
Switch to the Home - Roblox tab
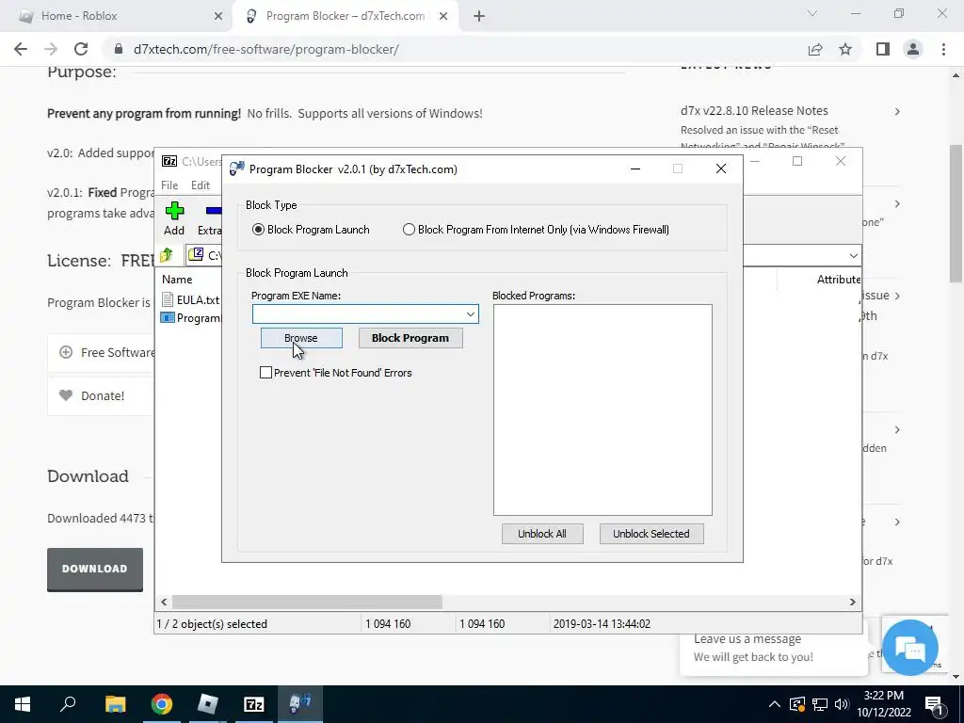point(117,16)
